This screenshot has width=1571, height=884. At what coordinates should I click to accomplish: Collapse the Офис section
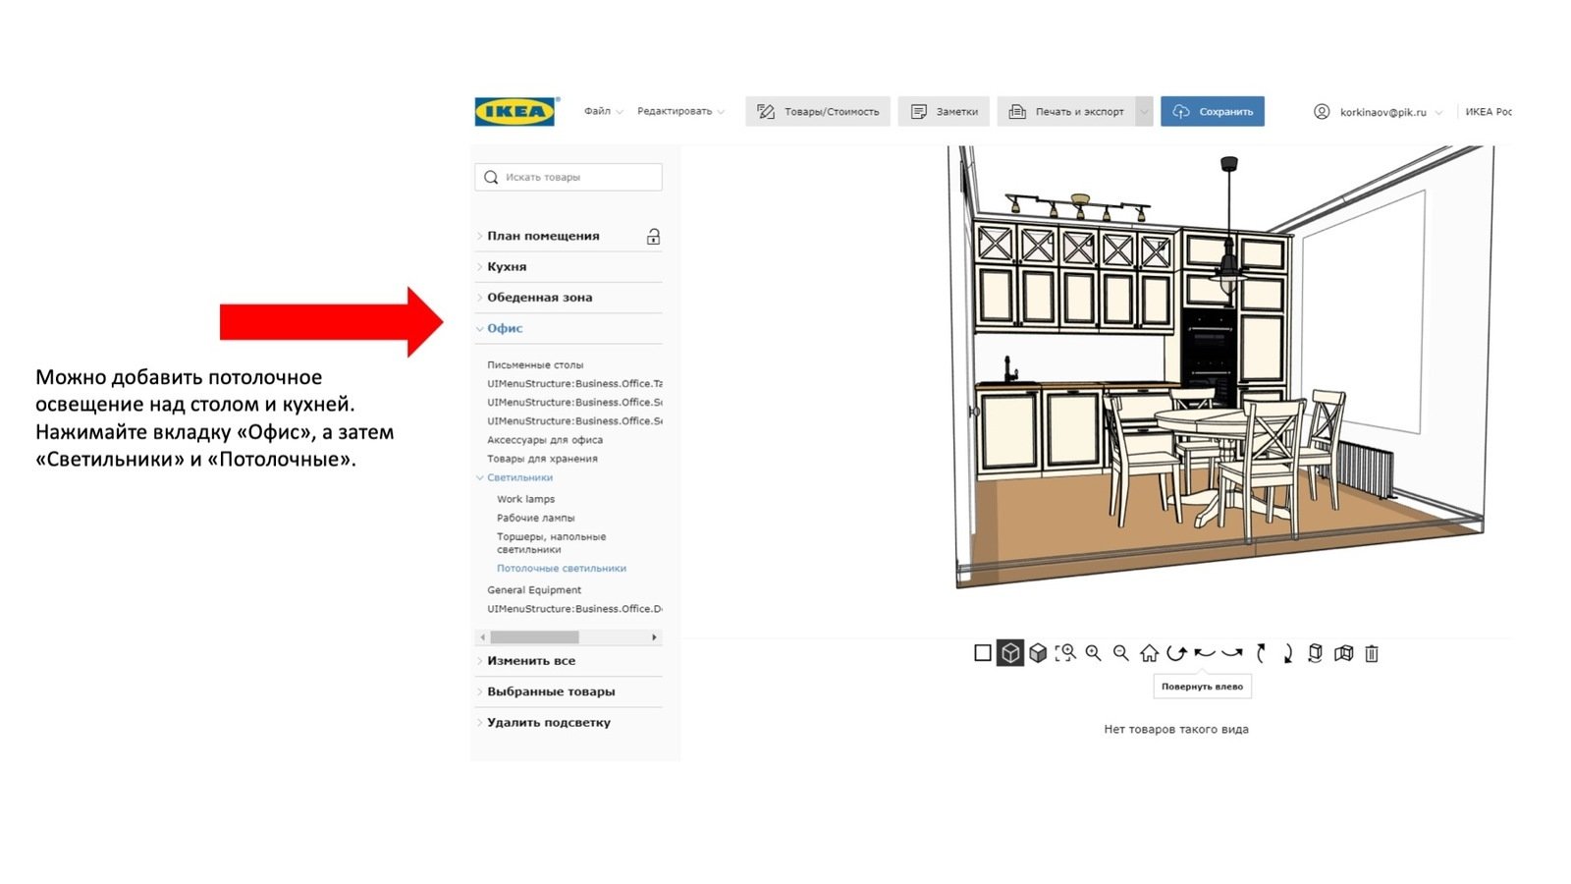tap(505, 328)
